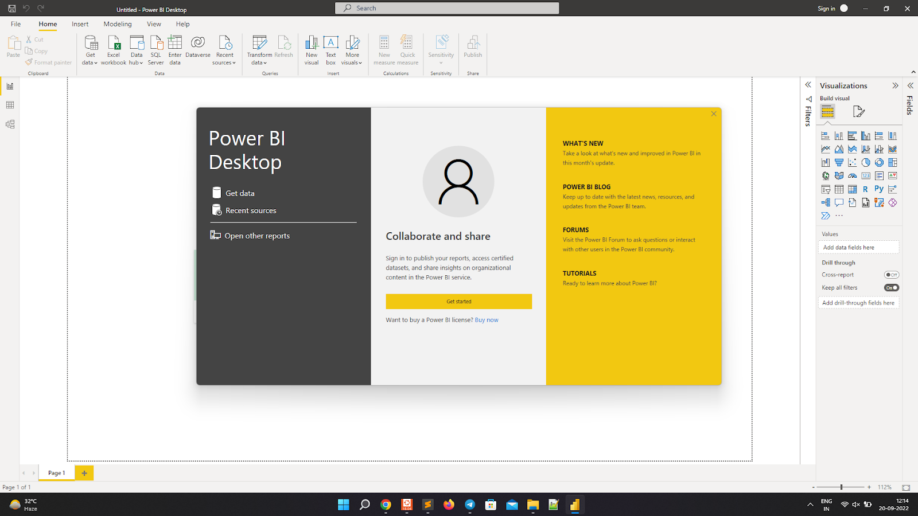The height and width of the screenshot is (516, 918).
Task: Select the Card (123) visual
Action: click(x=866, y=176)
